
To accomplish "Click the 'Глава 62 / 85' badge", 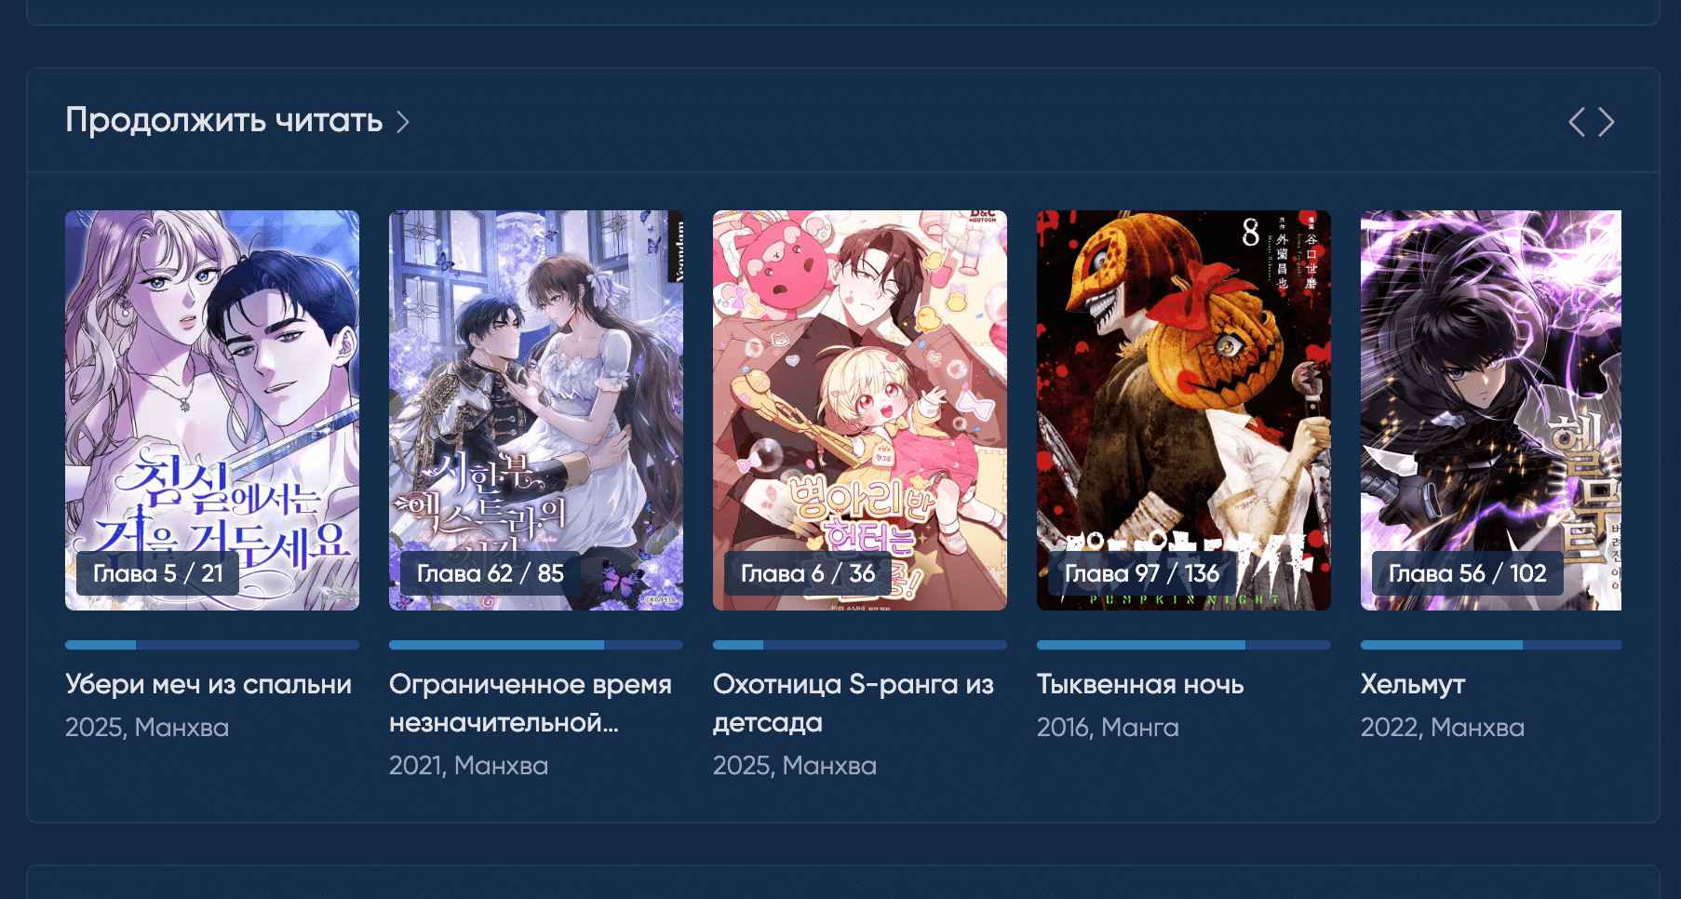I will pos(491,573).
